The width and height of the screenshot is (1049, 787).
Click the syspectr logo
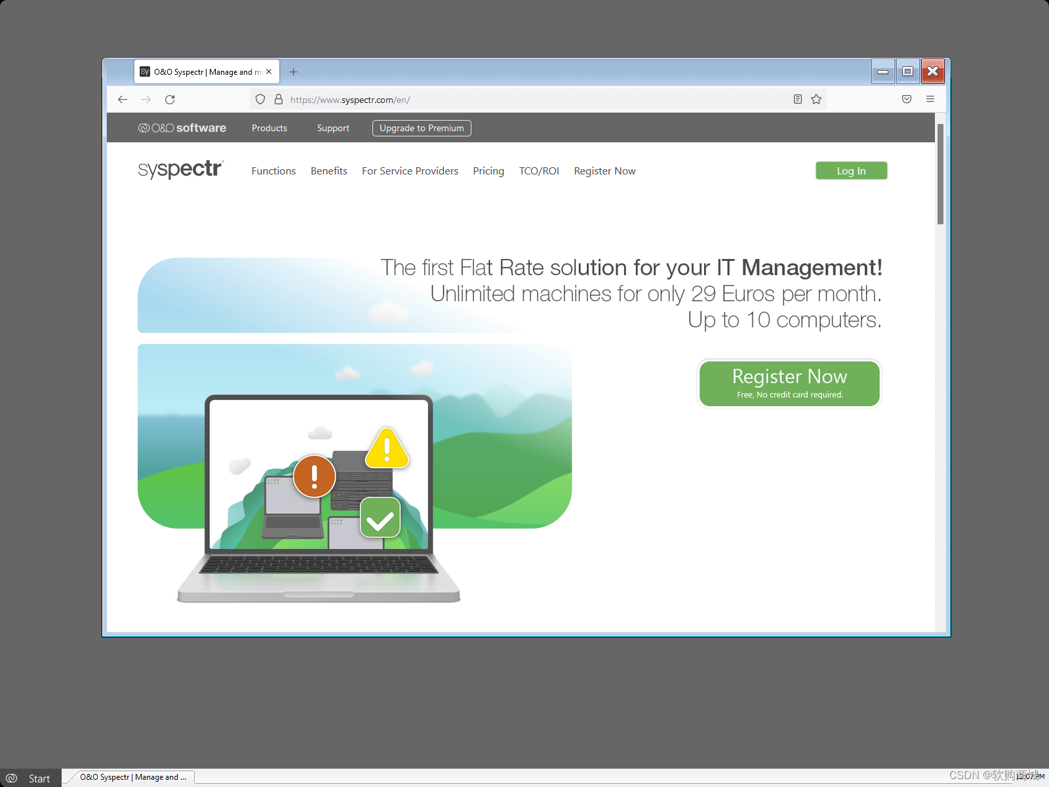[181, 169]
